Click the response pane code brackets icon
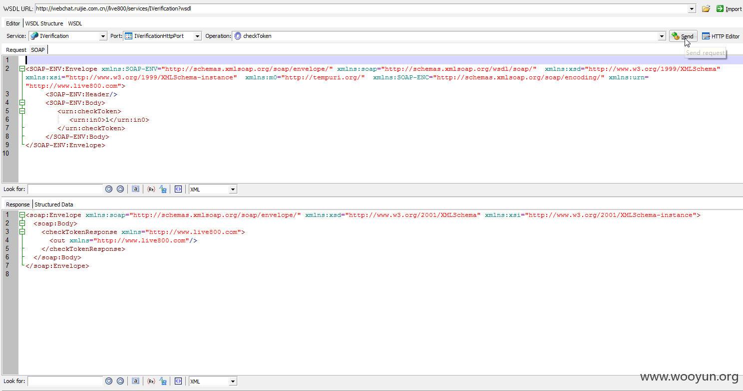This screenshot has height=391, width=743. (178, 381)
